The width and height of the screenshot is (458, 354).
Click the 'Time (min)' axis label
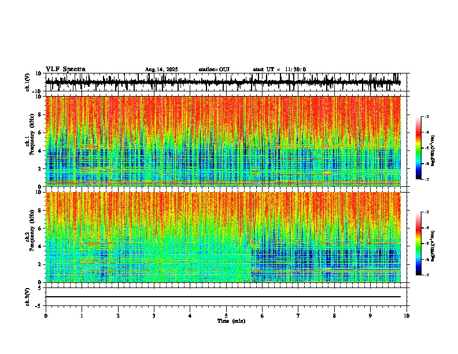231,321
